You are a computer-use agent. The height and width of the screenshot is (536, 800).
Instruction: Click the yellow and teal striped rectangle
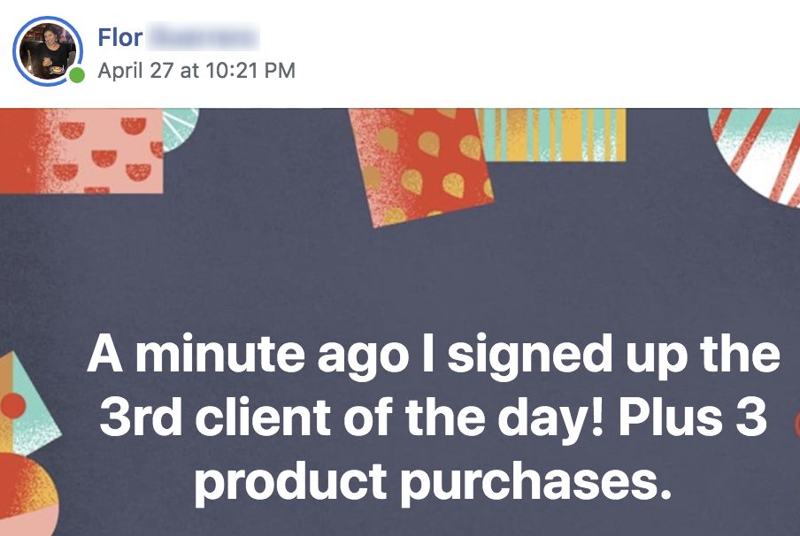pyautogui.click(x=552, y=135)
